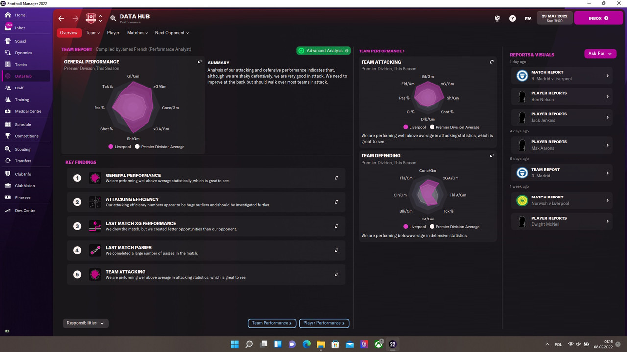The image size is (627, 352).
Task: Open Last Match Passes finding's expand icon
Action: (337, 250)
